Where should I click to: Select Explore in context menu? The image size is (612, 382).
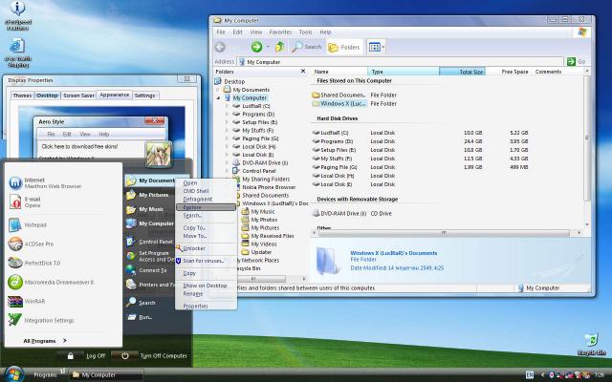[206, 207]
